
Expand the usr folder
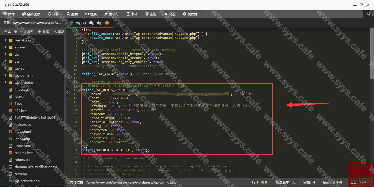pyautogui.click(x=5, y=61)
